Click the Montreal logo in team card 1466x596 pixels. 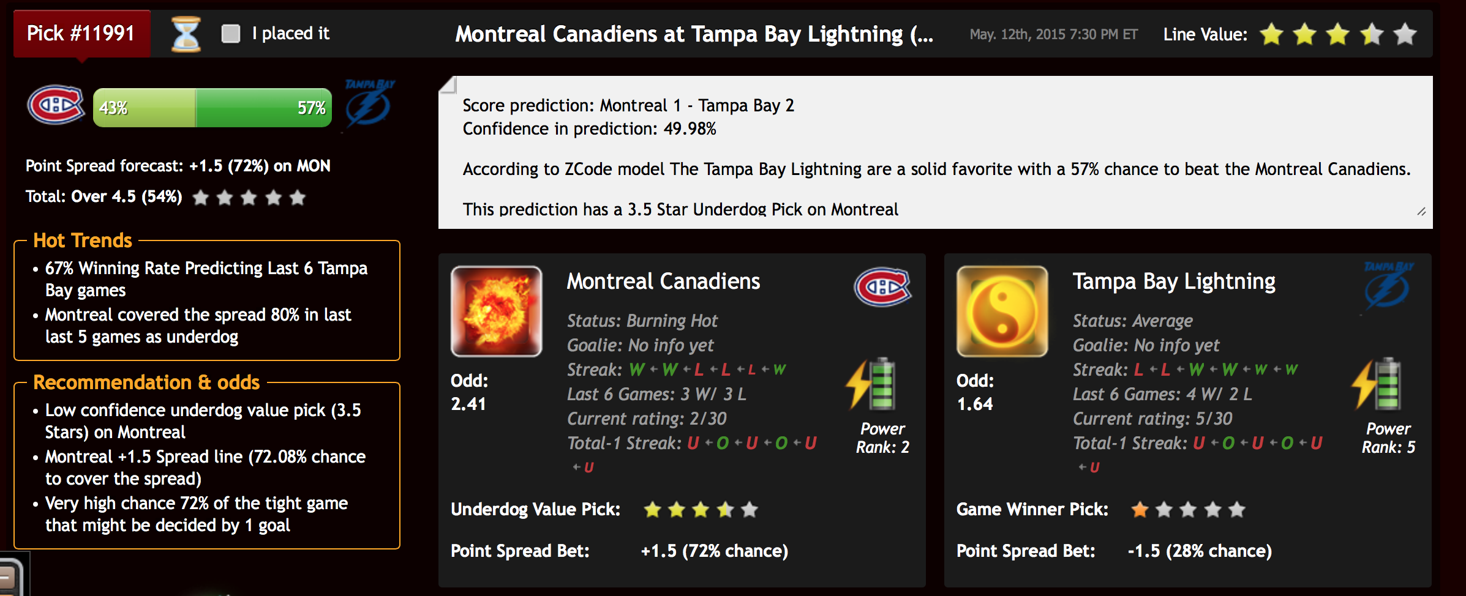883,287
